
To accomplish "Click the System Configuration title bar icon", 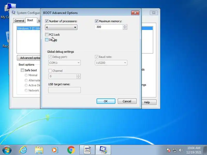I will point(13,13).
